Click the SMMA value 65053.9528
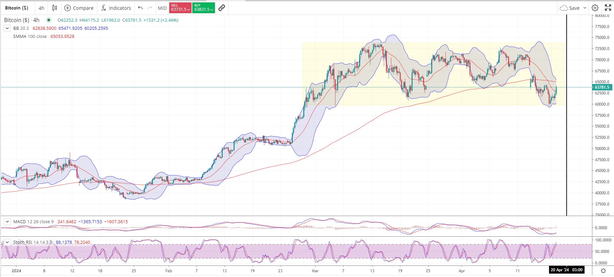 62,37
